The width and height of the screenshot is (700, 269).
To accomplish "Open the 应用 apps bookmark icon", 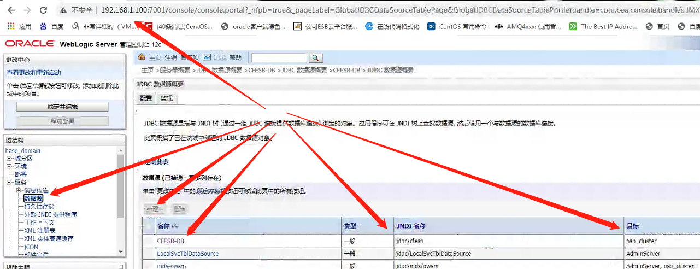I will click(x=11, y=26).
